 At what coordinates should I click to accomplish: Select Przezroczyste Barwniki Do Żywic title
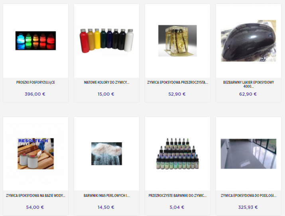click(178, 195)
